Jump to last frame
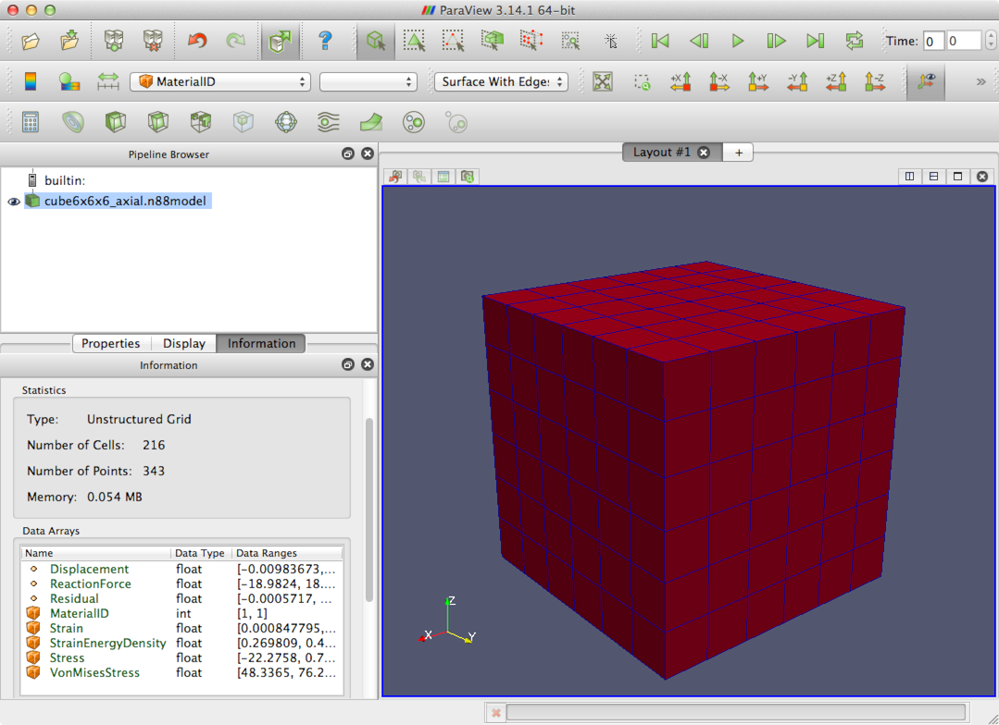Screen dimensions: 999x725 [x=815, y=41]
